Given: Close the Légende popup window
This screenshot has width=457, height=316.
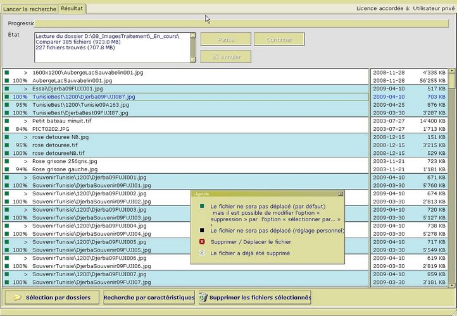Looking at the screenshot, I should coord(341,194).
